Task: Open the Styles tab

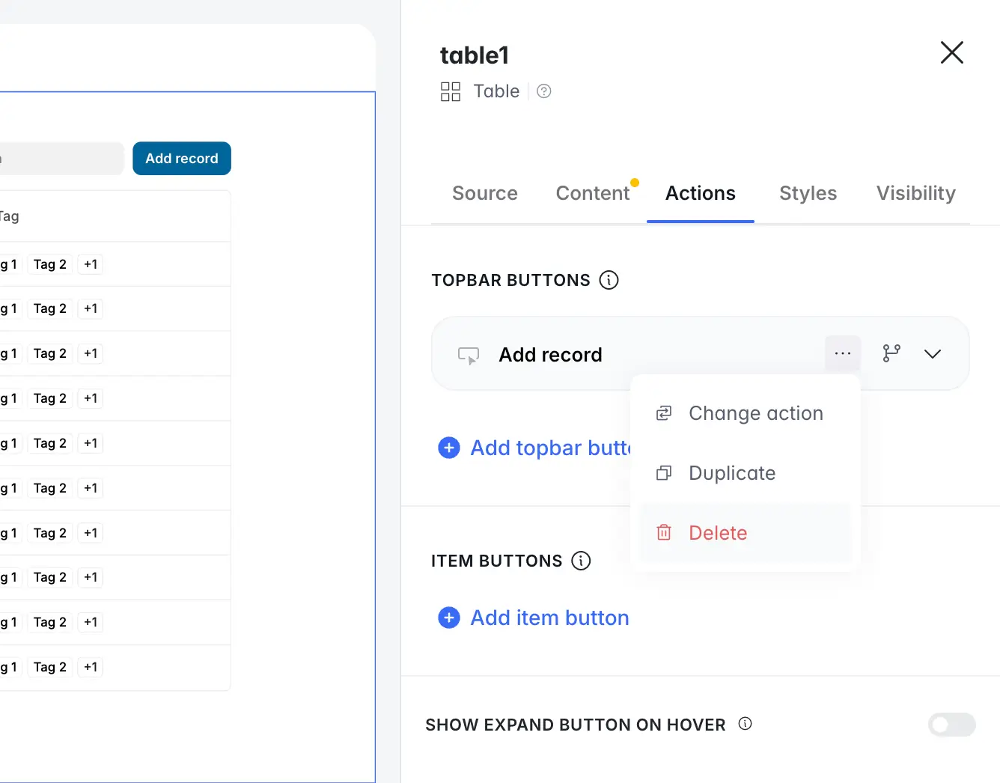Action: pos(808,193)
